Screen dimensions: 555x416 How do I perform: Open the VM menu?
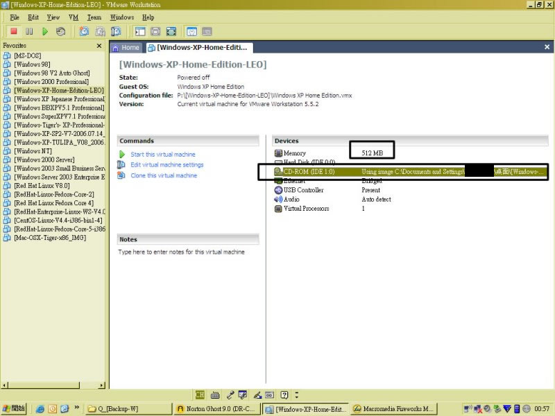[74, 17]
